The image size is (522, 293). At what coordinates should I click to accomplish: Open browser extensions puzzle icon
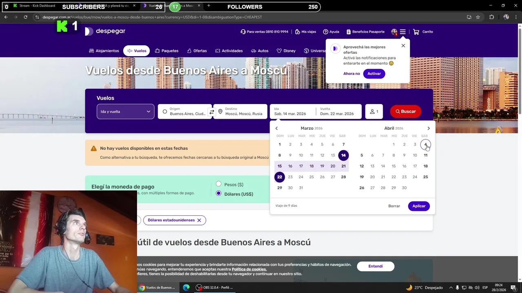(x=491, y=17)
